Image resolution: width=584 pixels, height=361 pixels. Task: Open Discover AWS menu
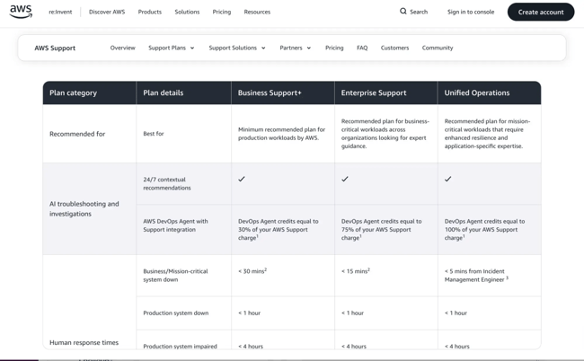point(107,12)
